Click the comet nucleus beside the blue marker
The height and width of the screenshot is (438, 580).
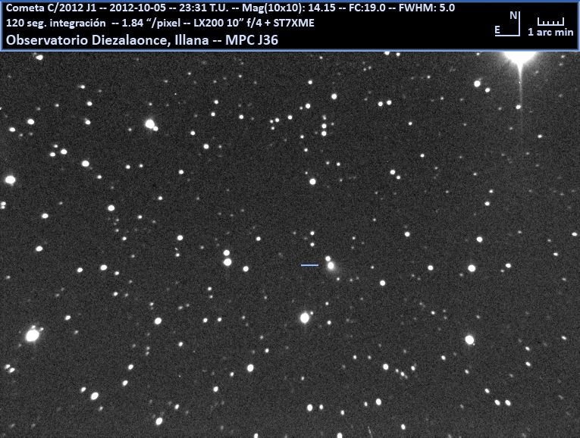click(331, 265)
